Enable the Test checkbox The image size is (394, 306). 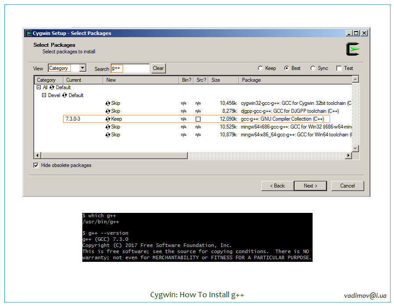point(339,68)
